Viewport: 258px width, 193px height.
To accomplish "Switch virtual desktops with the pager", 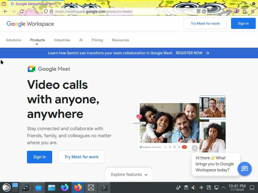I will 15,187.
